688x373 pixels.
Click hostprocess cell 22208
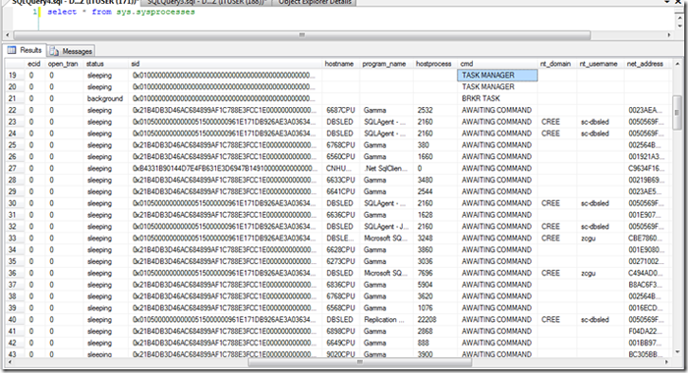coord(434,320)
